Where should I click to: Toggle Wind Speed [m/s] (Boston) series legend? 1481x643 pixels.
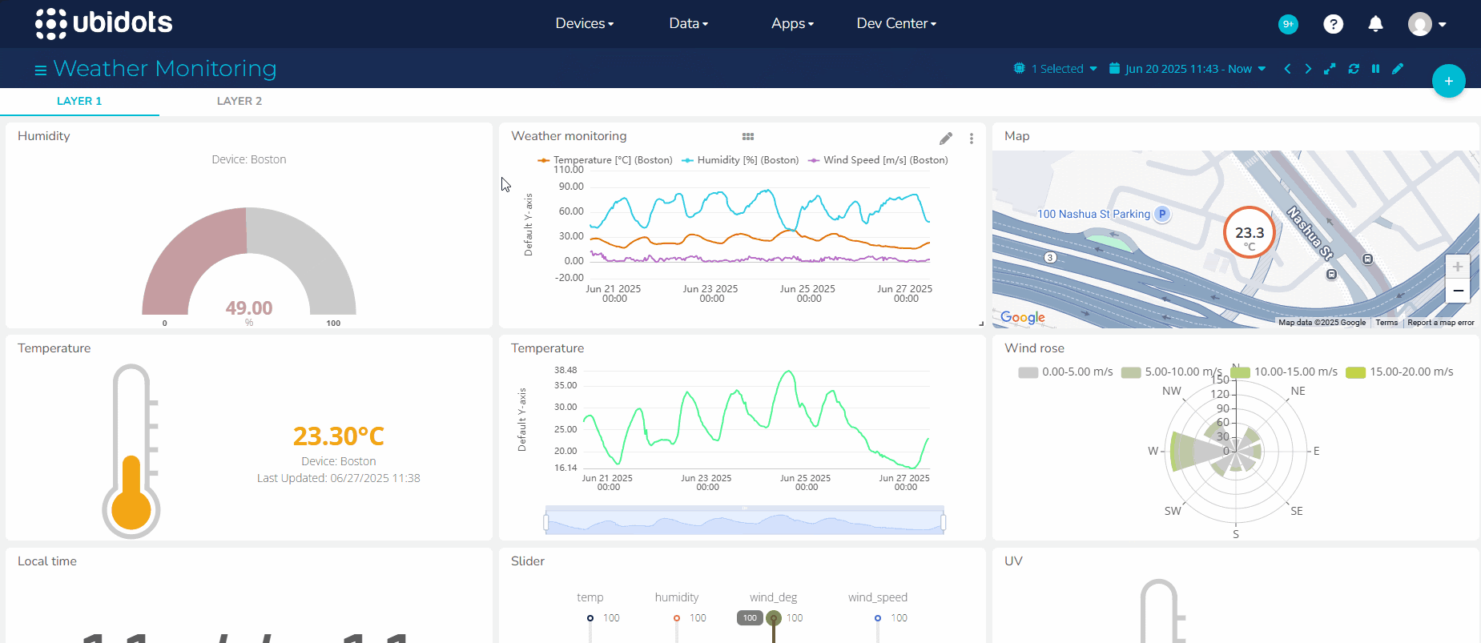878,160
